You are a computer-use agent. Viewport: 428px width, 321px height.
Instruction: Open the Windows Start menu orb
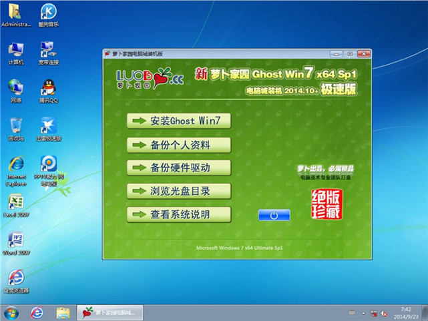11,313
